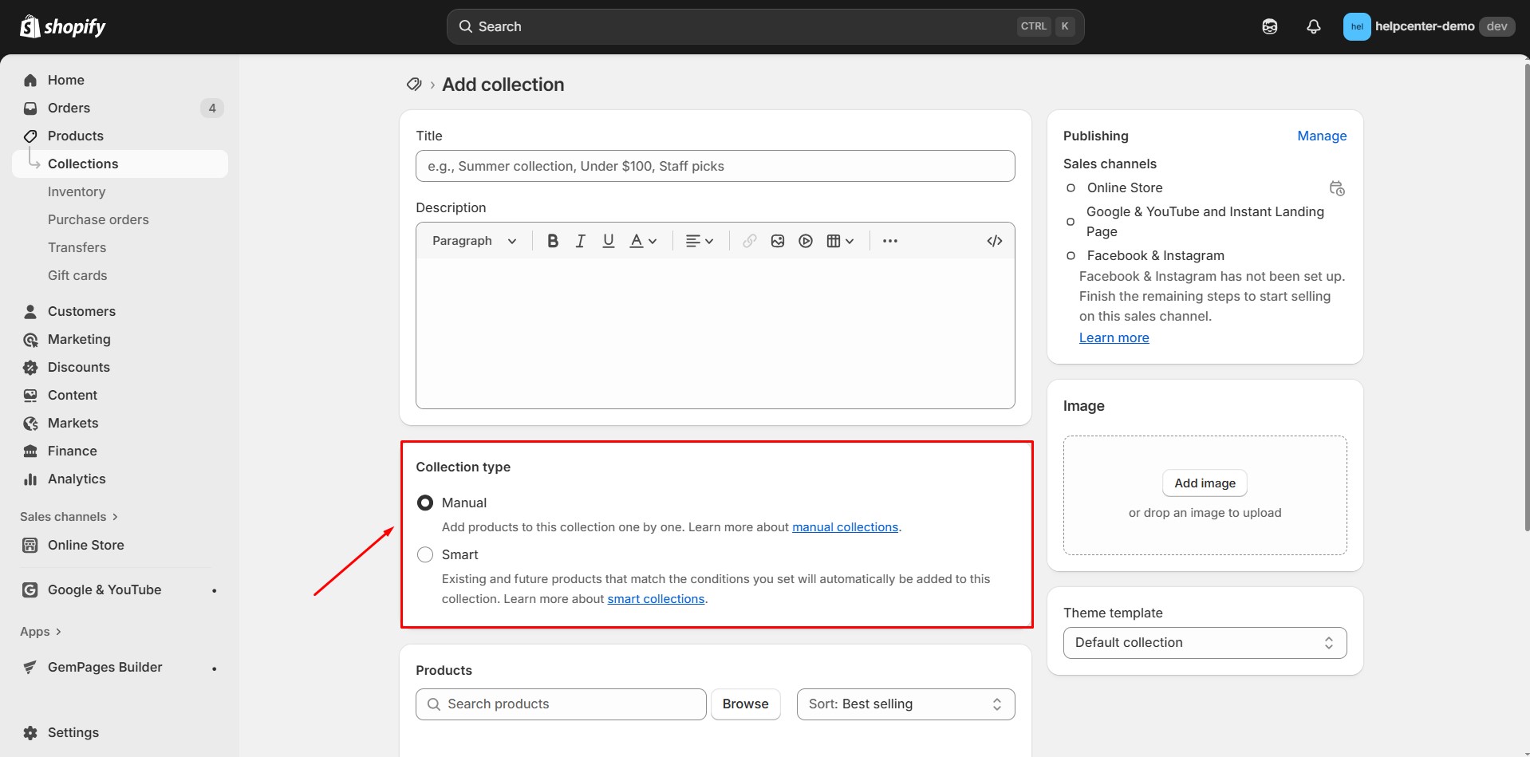Open the text color picker
The height and width of the screenshot is (757, 1530).
coord(642,240)
